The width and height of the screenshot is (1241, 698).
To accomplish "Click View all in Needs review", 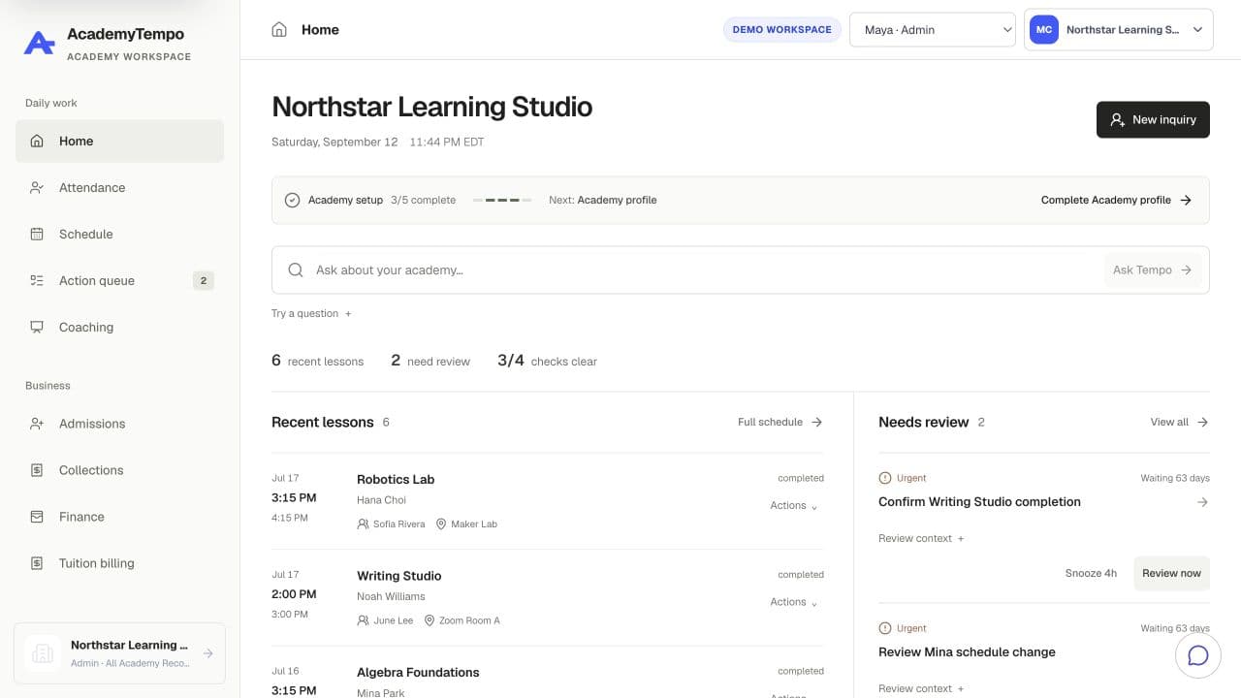I will tap(1179, 422).
